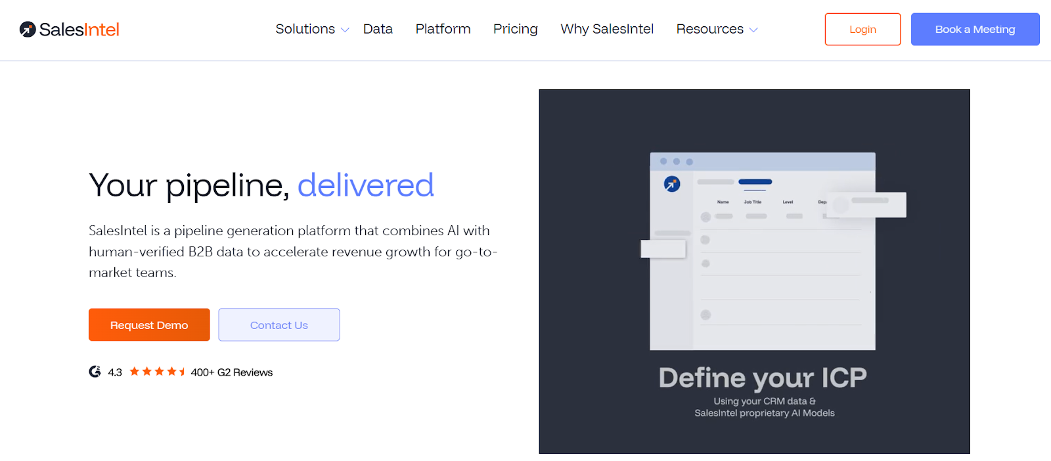Open the Resources menu
This screenshot has width=1051, height=461.
710,29
